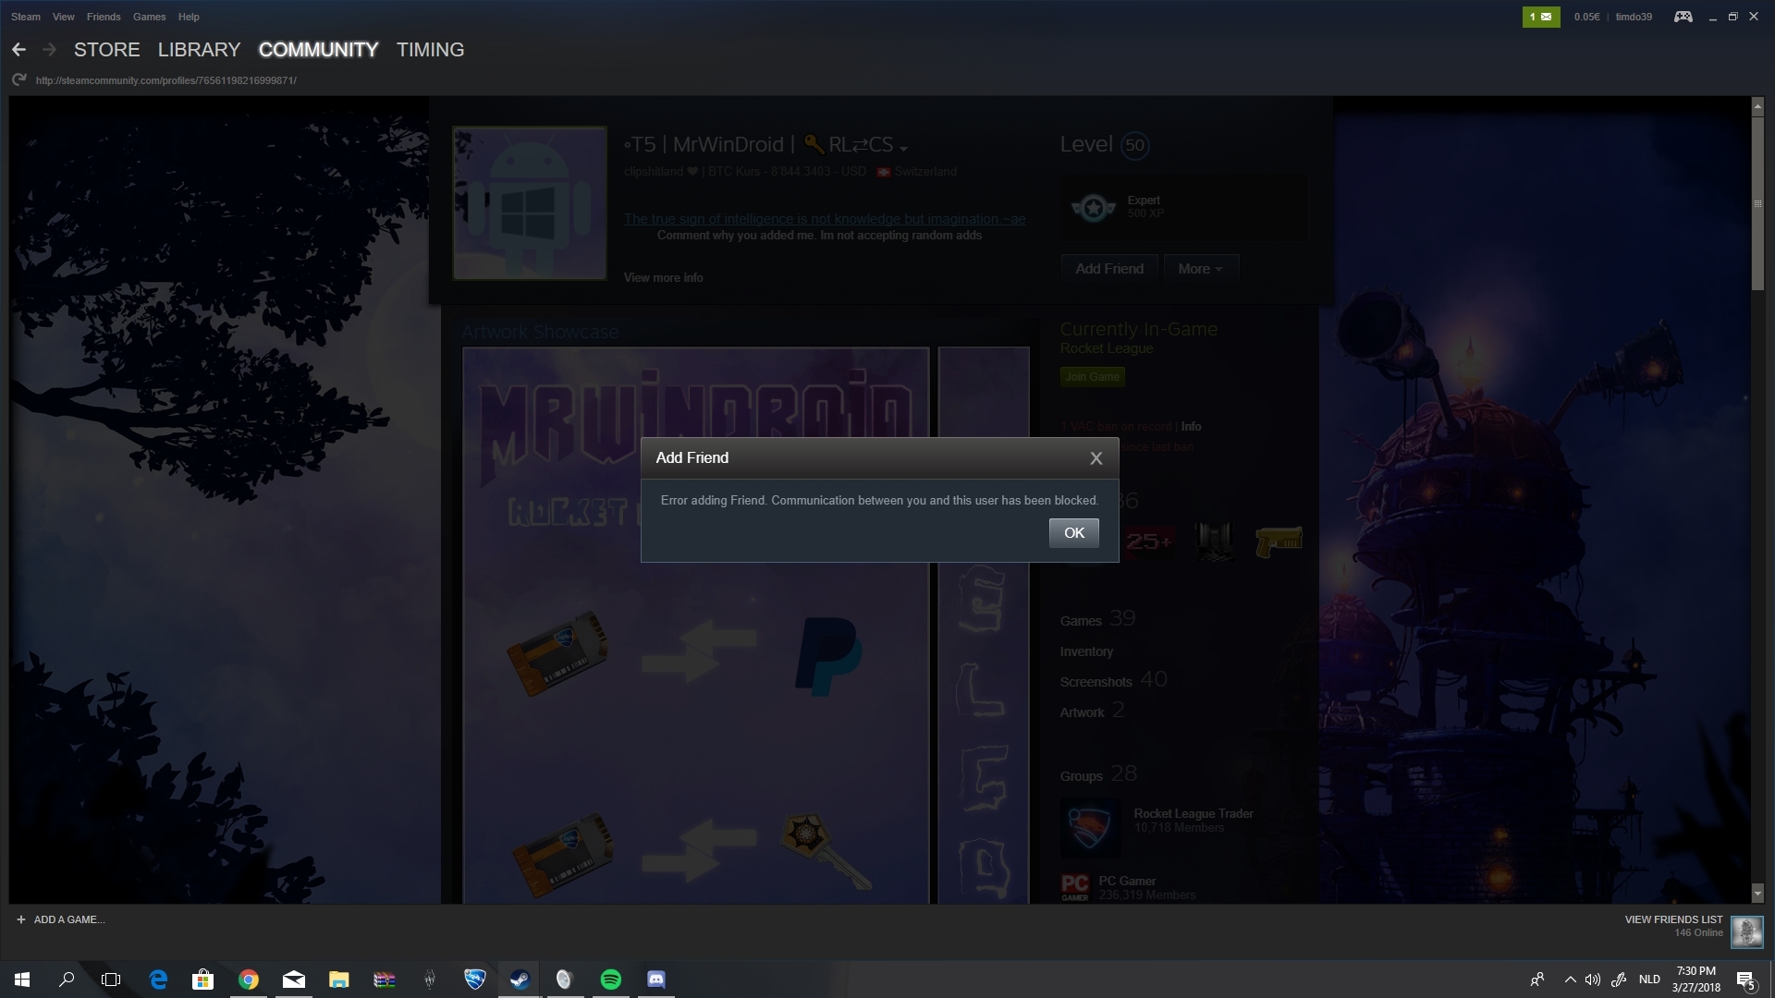Open Discord from the taskbar
The height and width of the screenshot is (998, 1775).
tap(655, 980)
